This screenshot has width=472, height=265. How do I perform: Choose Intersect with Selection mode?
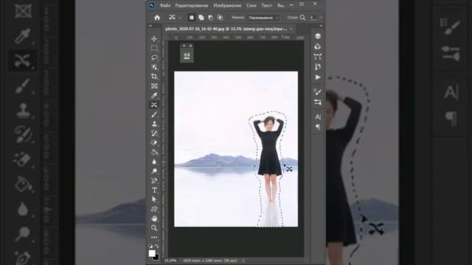tap(221, 18)
